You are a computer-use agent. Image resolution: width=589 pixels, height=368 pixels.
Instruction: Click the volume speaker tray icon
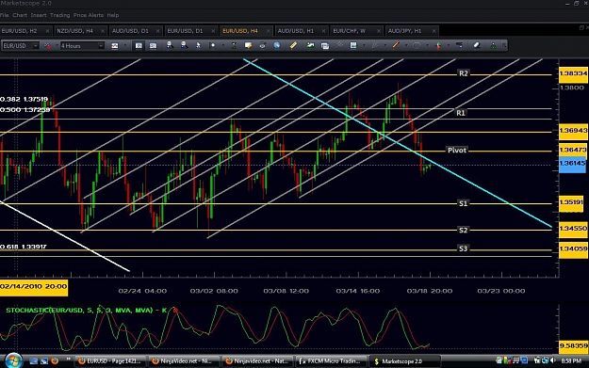pyautogui.click(x=552, y=360)
